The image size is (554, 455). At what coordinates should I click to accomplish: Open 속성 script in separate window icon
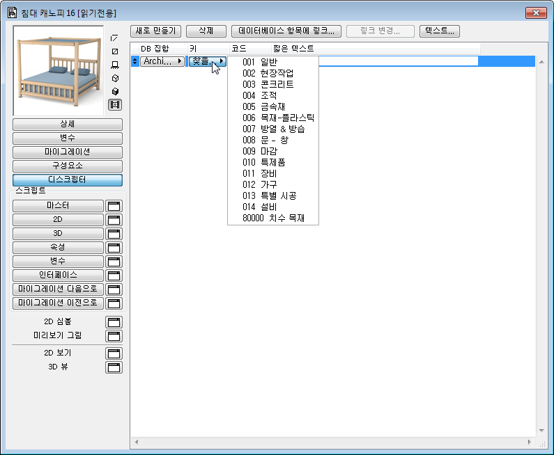click(x=114, y=248)
